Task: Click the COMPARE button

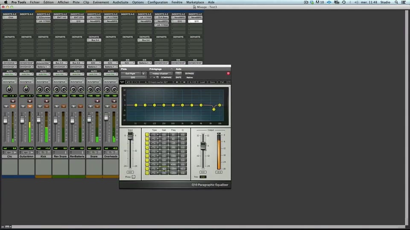Action: (166, 78)
